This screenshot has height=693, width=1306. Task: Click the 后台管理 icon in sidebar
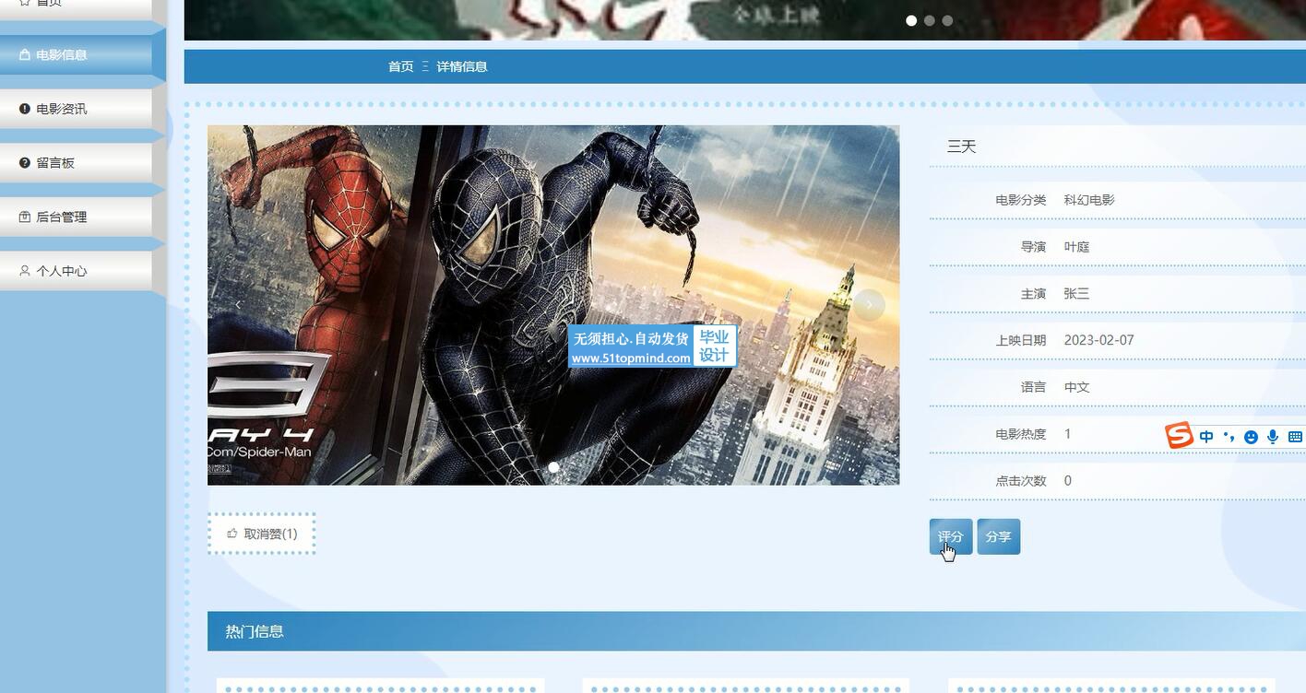point(25,217)
